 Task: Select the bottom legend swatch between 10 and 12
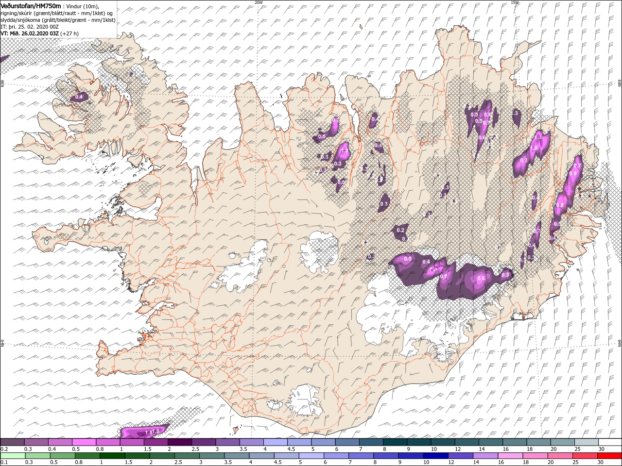[x=434, y=456]
